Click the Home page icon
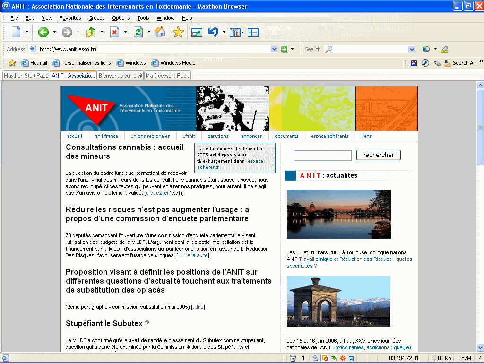The image size is (484, 363). click(160, 32)
